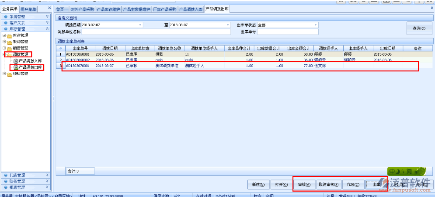Click the 采购管理 folder icon

tap(10, 42)
